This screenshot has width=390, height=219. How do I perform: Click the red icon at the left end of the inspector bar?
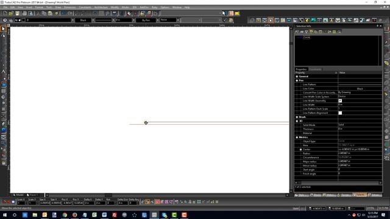pyautogui.click(x=4, y=202)
